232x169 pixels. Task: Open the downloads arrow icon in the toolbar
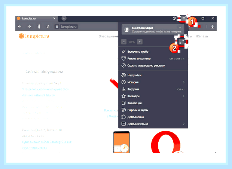[x=212, y=27]
